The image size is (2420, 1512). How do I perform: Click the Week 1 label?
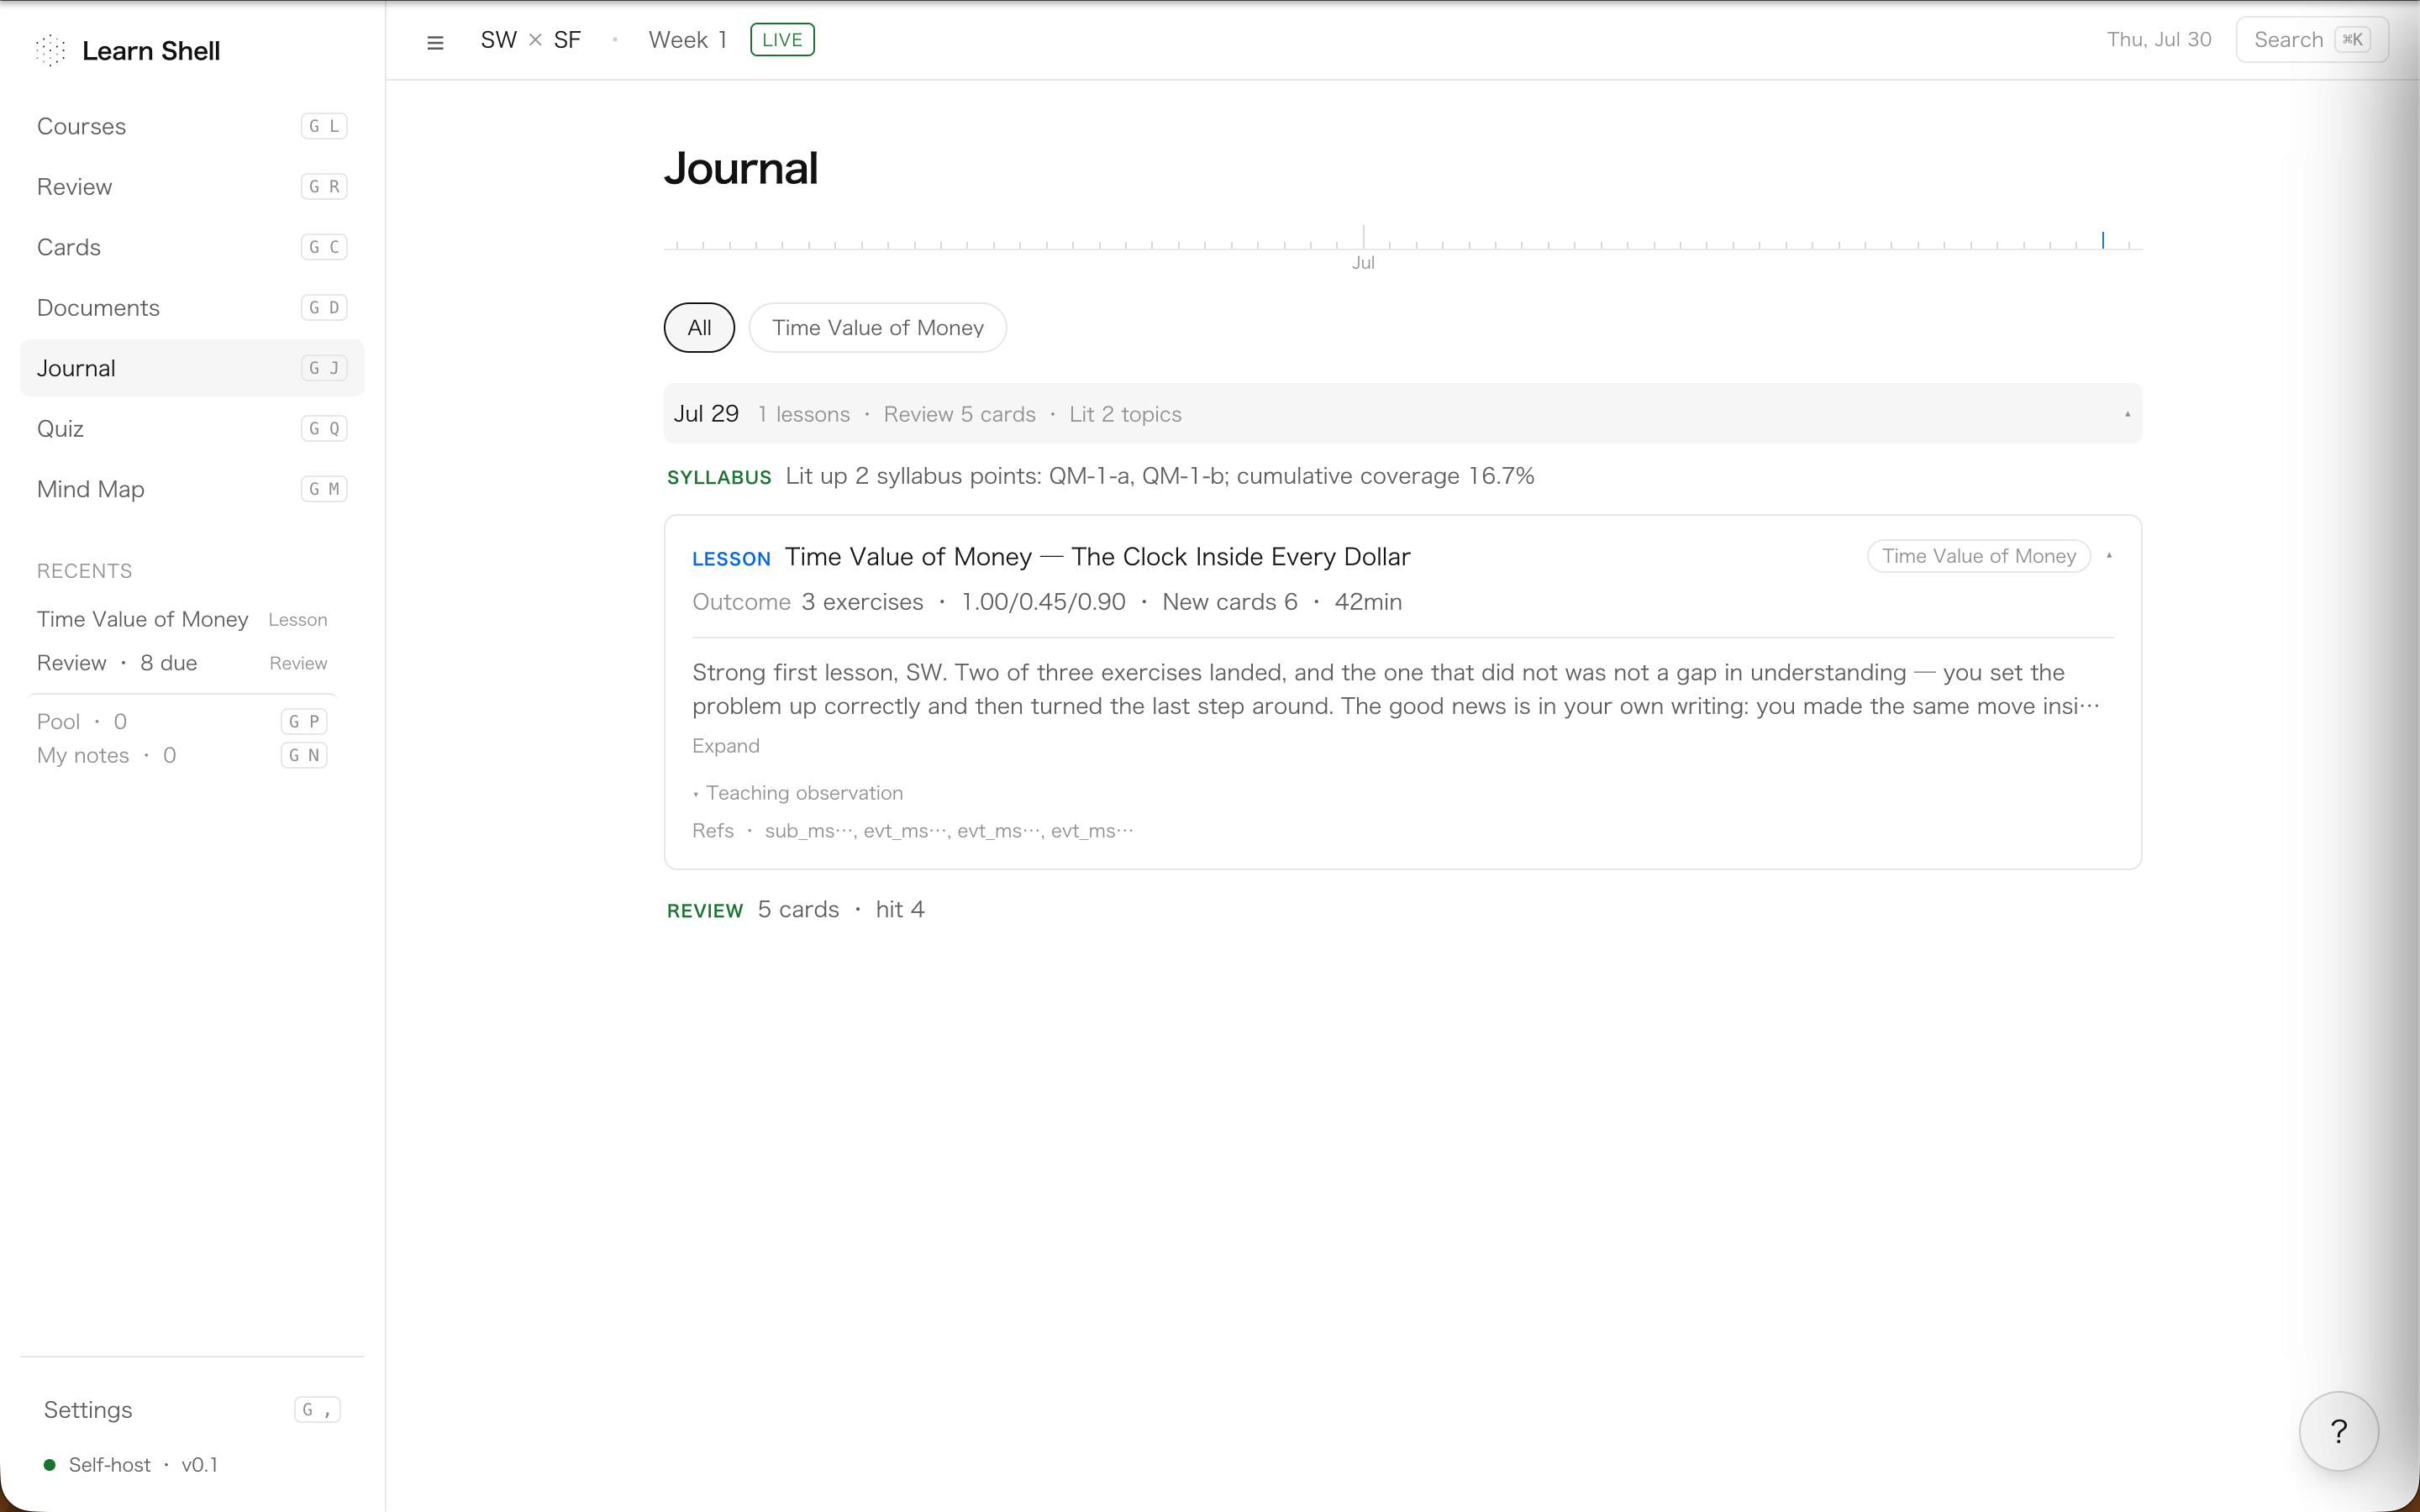[x=687, y=40]
